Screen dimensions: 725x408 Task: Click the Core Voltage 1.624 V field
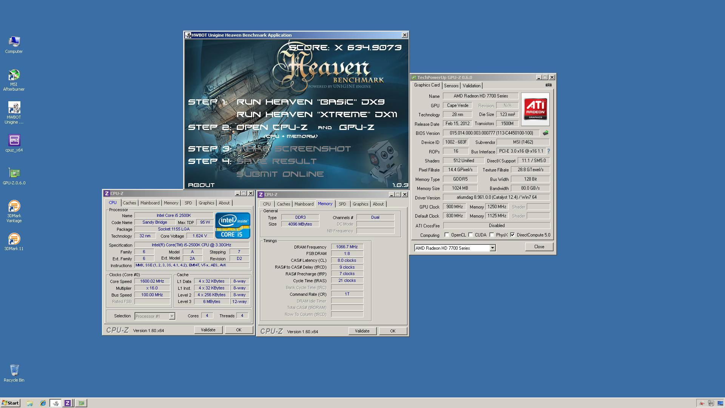click(200, 236)
